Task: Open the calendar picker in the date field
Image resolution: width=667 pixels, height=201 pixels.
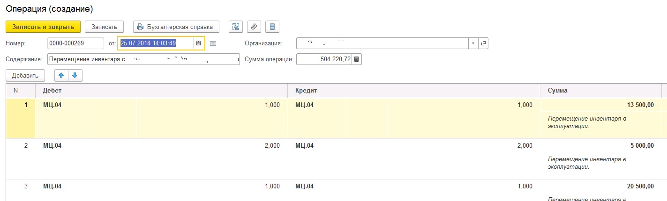Action: (198, 43)
